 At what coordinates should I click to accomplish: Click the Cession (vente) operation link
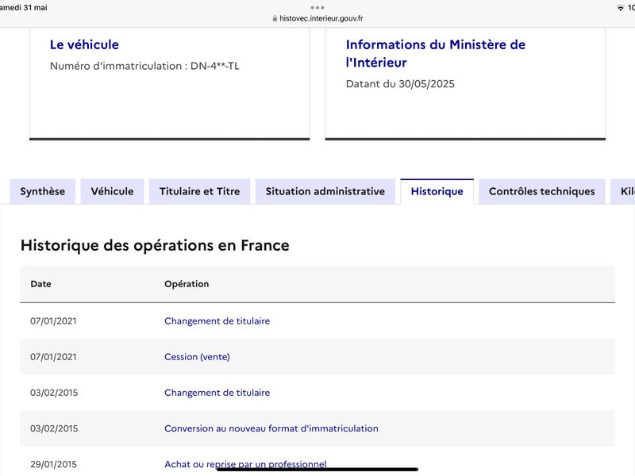[197, 356]
